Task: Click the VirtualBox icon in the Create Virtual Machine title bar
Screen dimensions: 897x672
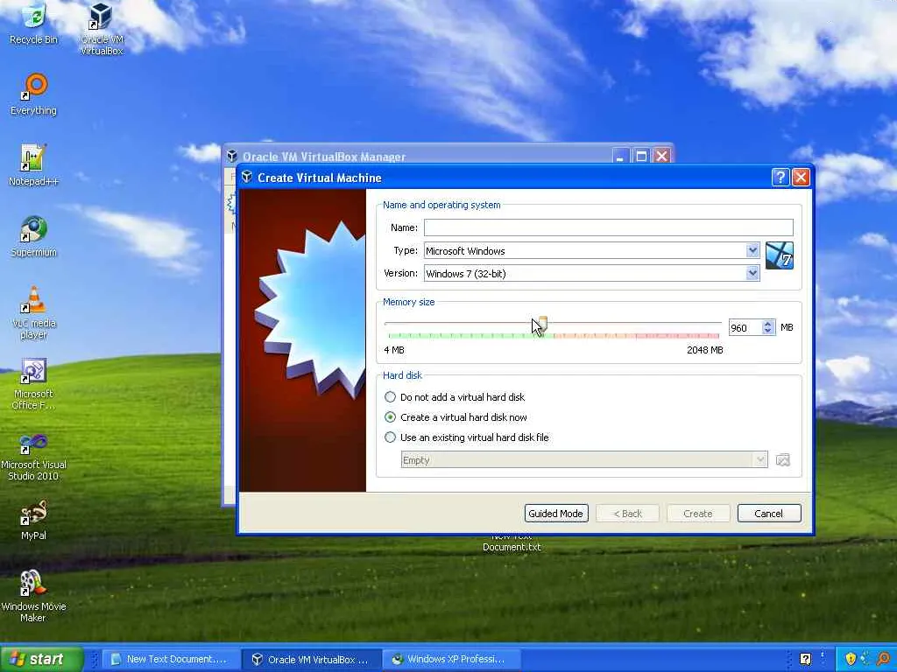Action: coord(247,177)
